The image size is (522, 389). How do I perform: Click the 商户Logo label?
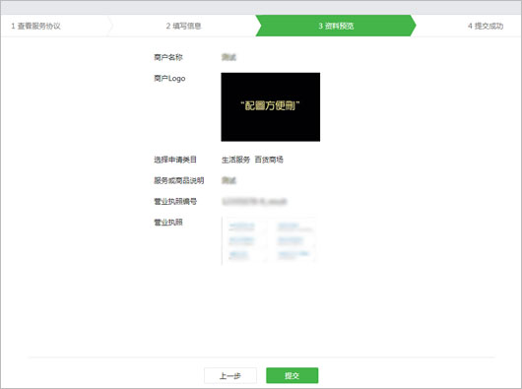click(x=169, y=78)
